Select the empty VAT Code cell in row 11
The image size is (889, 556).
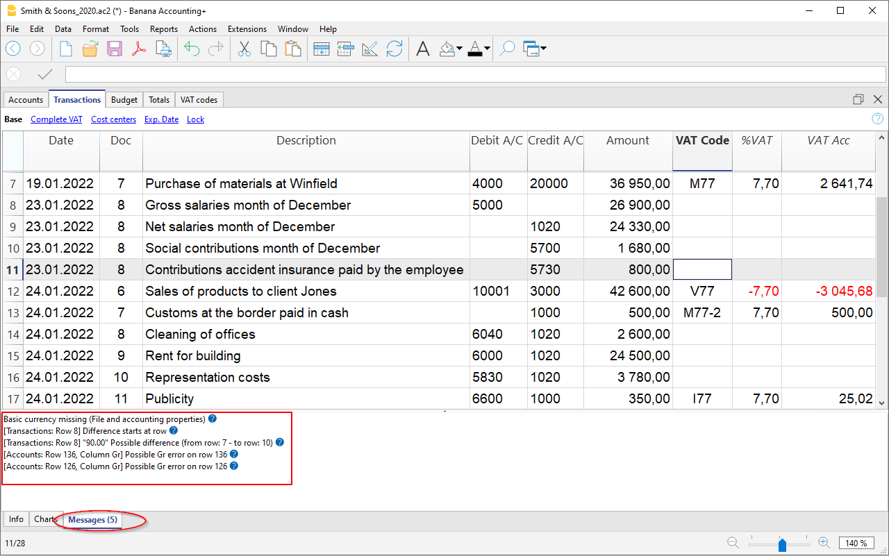point(701,269)
